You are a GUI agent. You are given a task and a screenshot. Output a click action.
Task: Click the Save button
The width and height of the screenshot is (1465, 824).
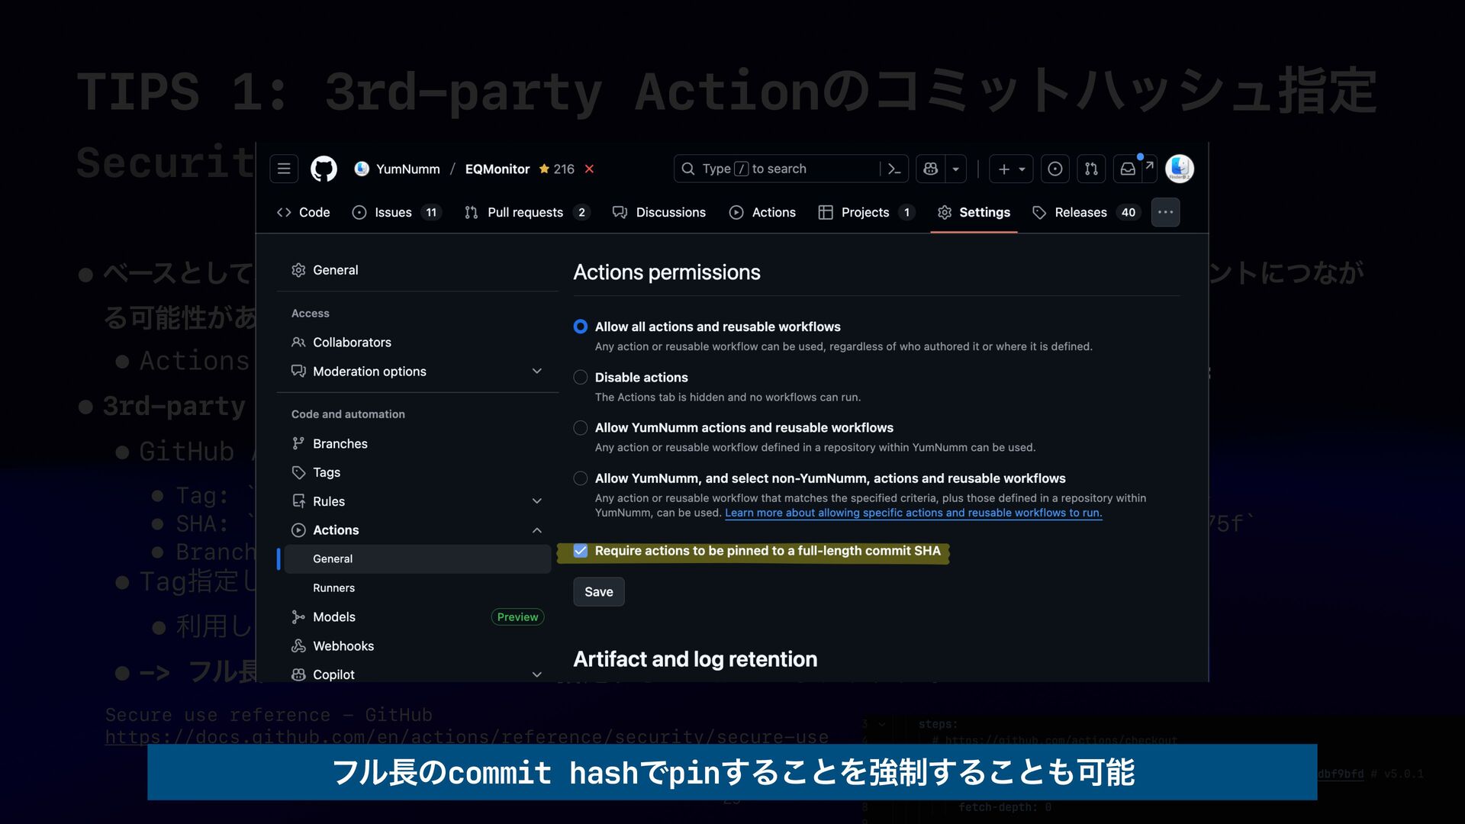tap(599, 592)
